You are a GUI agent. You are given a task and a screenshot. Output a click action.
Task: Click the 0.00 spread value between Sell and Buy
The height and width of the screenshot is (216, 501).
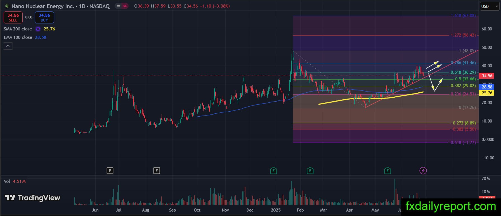point(29,17)
